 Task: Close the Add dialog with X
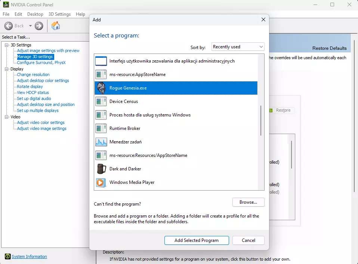[263, 20]
